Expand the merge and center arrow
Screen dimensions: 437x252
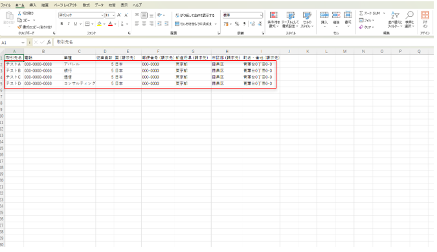point(216,24)
